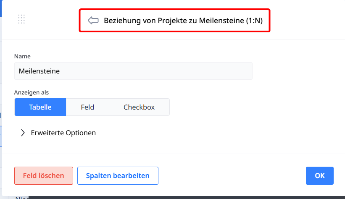Viewport: 345px width, 199px height.
Task: Focus the Name input field
Action: [133, 71]
